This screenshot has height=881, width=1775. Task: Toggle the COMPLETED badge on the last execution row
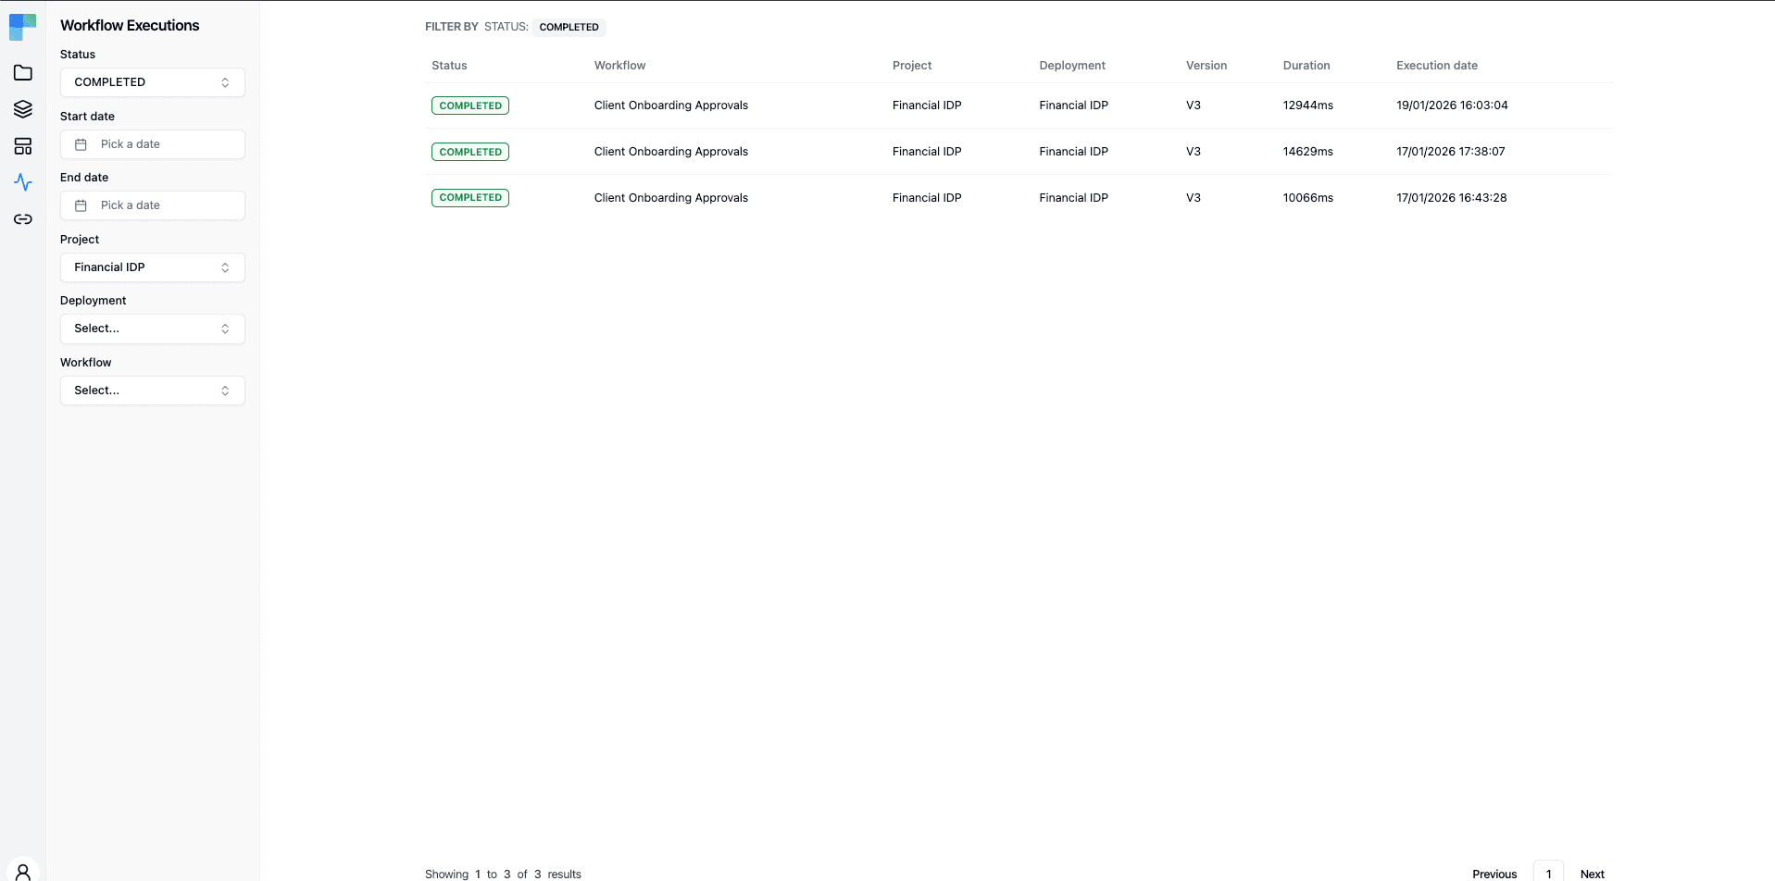point(469,197)
